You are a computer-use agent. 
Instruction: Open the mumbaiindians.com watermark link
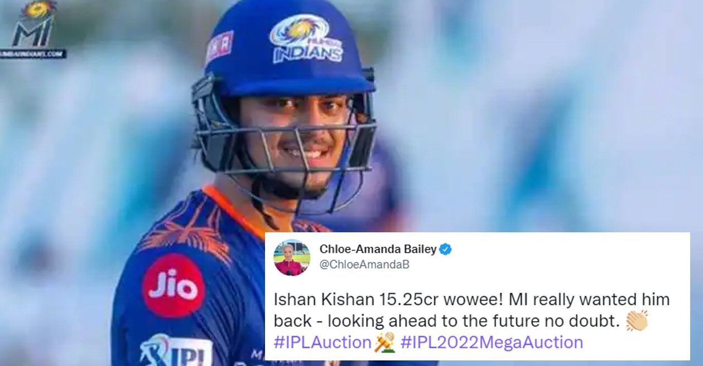point(33,54)
